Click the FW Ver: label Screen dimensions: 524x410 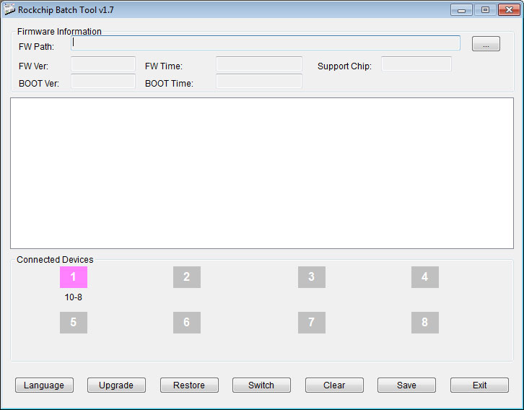pos(33,66)
